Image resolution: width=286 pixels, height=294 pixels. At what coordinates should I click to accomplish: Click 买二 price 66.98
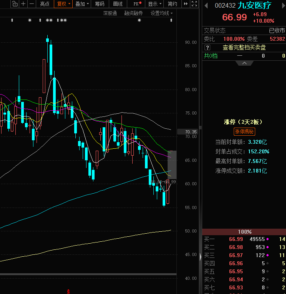pyautogui.click(x=236, y=247)
